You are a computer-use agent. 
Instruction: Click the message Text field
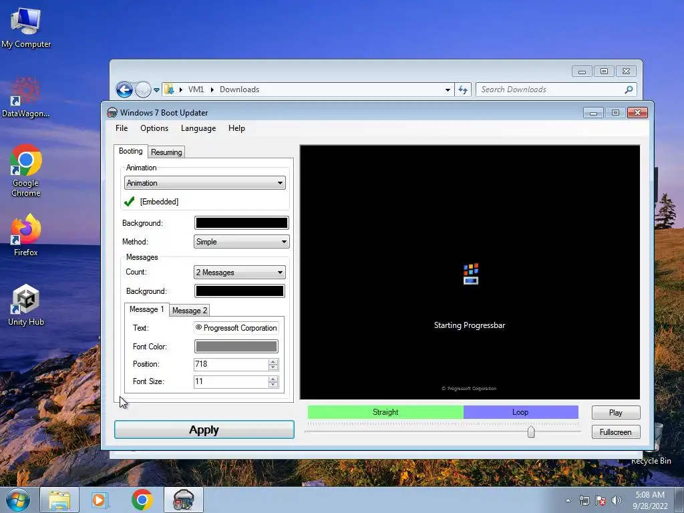click(x=236, y=327)
